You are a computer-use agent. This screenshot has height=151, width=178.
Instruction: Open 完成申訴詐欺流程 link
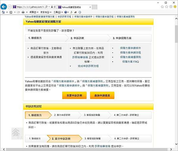pos(88,66)
